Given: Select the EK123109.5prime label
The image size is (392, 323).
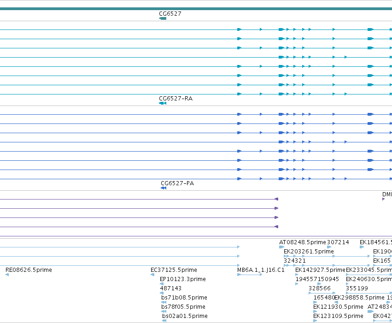Looking at the screenshot, I should click(x=338, y=316).
